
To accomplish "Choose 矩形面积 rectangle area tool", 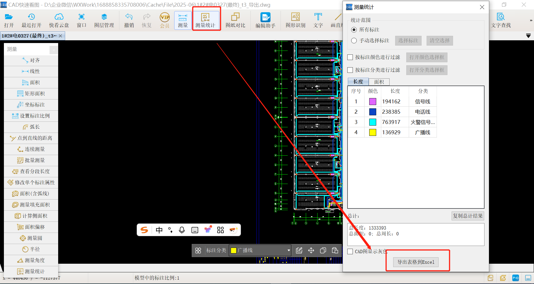I will 31,94.
